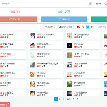Filter by light-blue square platform icon
Image resolution: width=107 pixels, height=107 pixels.
pyautogui.click(x=87, y=27)
